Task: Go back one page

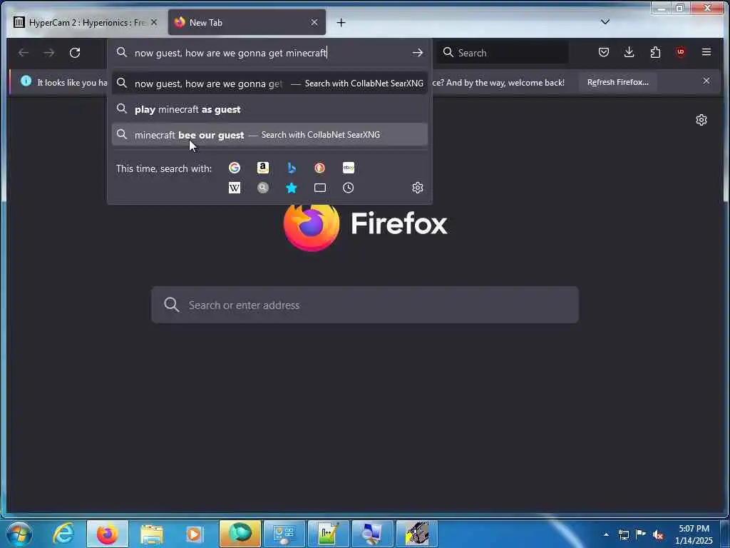Action: [x=24, y=53]
